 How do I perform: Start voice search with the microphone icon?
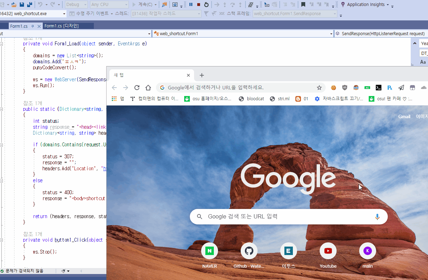(x=377, y=217)
